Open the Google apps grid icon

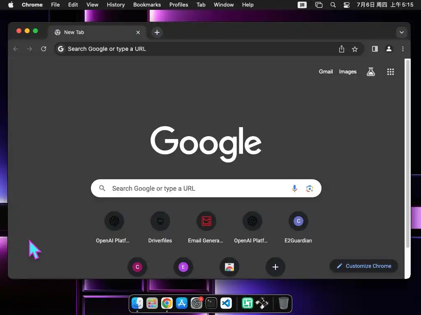[391, 71]
